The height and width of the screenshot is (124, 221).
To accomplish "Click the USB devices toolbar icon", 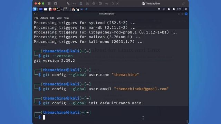I will coord(107,4).
